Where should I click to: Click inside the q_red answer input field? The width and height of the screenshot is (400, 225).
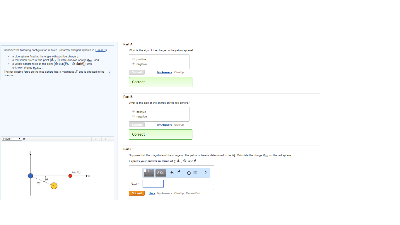[x=153, y=183]
